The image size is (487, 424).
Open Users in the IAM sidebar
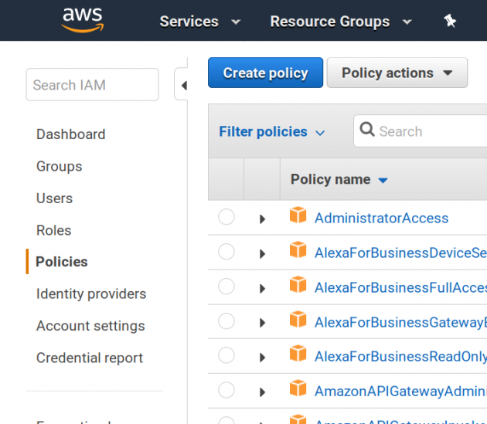coord(54,198)
